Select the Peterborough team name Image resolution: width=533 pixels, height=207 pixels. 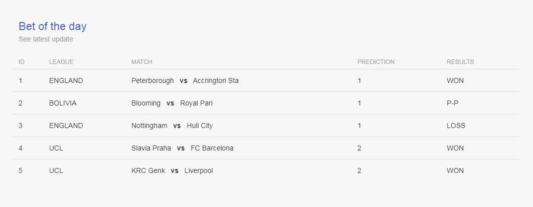click(152, 80)
